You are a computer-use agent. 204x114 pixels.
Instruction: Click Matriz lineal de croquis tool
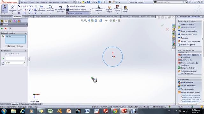[76, 10]
